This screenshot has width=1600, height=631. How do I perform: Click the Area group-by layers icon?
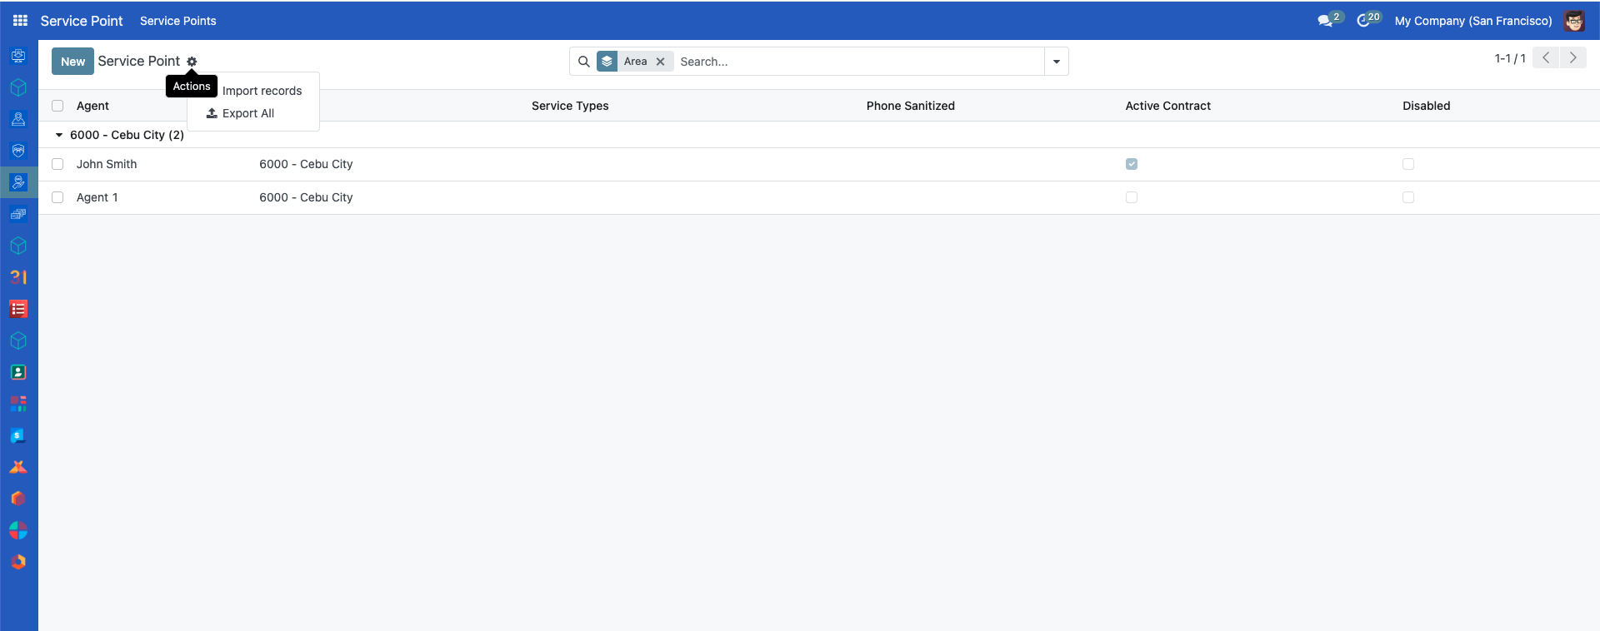click(x=607, y=62)
